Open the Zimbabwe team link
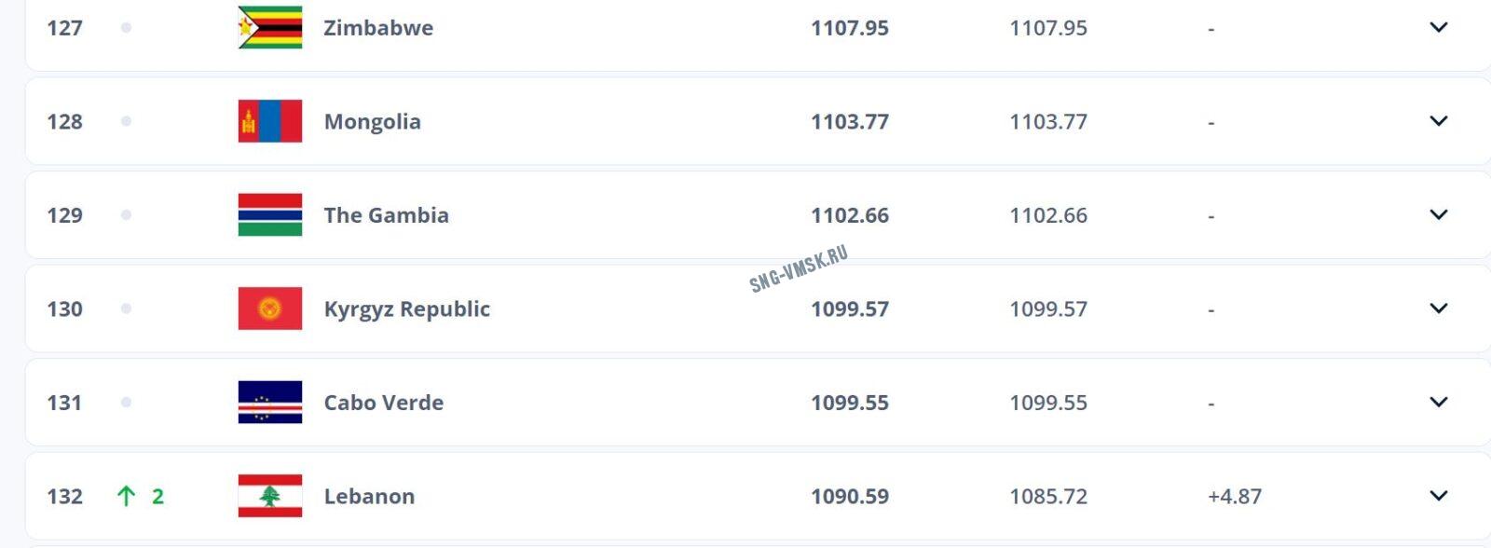The height and width of the screenshot is (548, 1491). (x=378, y=28)
